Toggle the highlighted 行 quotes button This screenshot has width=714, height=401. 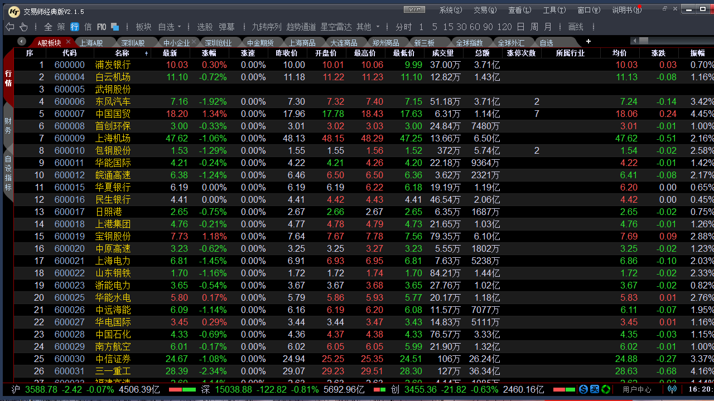tap(74, 27)
